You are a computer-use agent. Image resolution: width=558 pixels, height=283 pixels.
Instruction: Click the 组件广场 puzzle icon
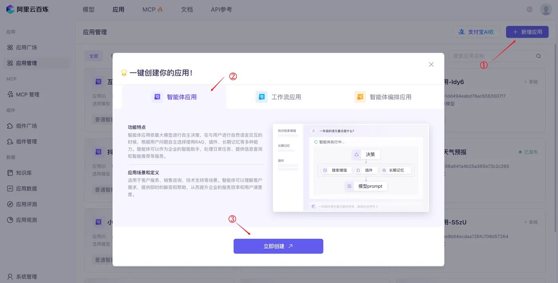point(10,126)
